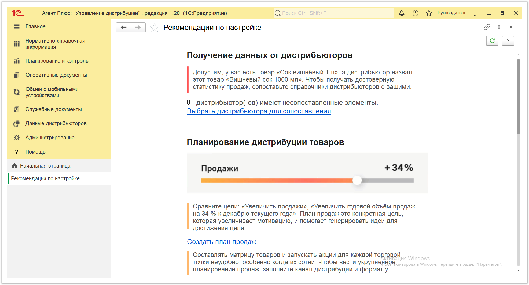Close the Рекомендации по настройке page
The height and width of the screenshot is (285, 529).
[511, 27]
